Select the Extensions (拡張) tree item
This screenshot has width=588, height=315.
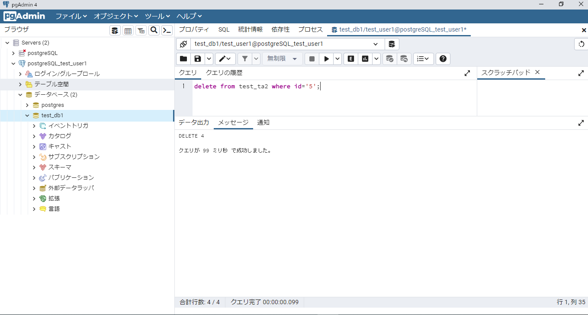click(x=54, y=199)
